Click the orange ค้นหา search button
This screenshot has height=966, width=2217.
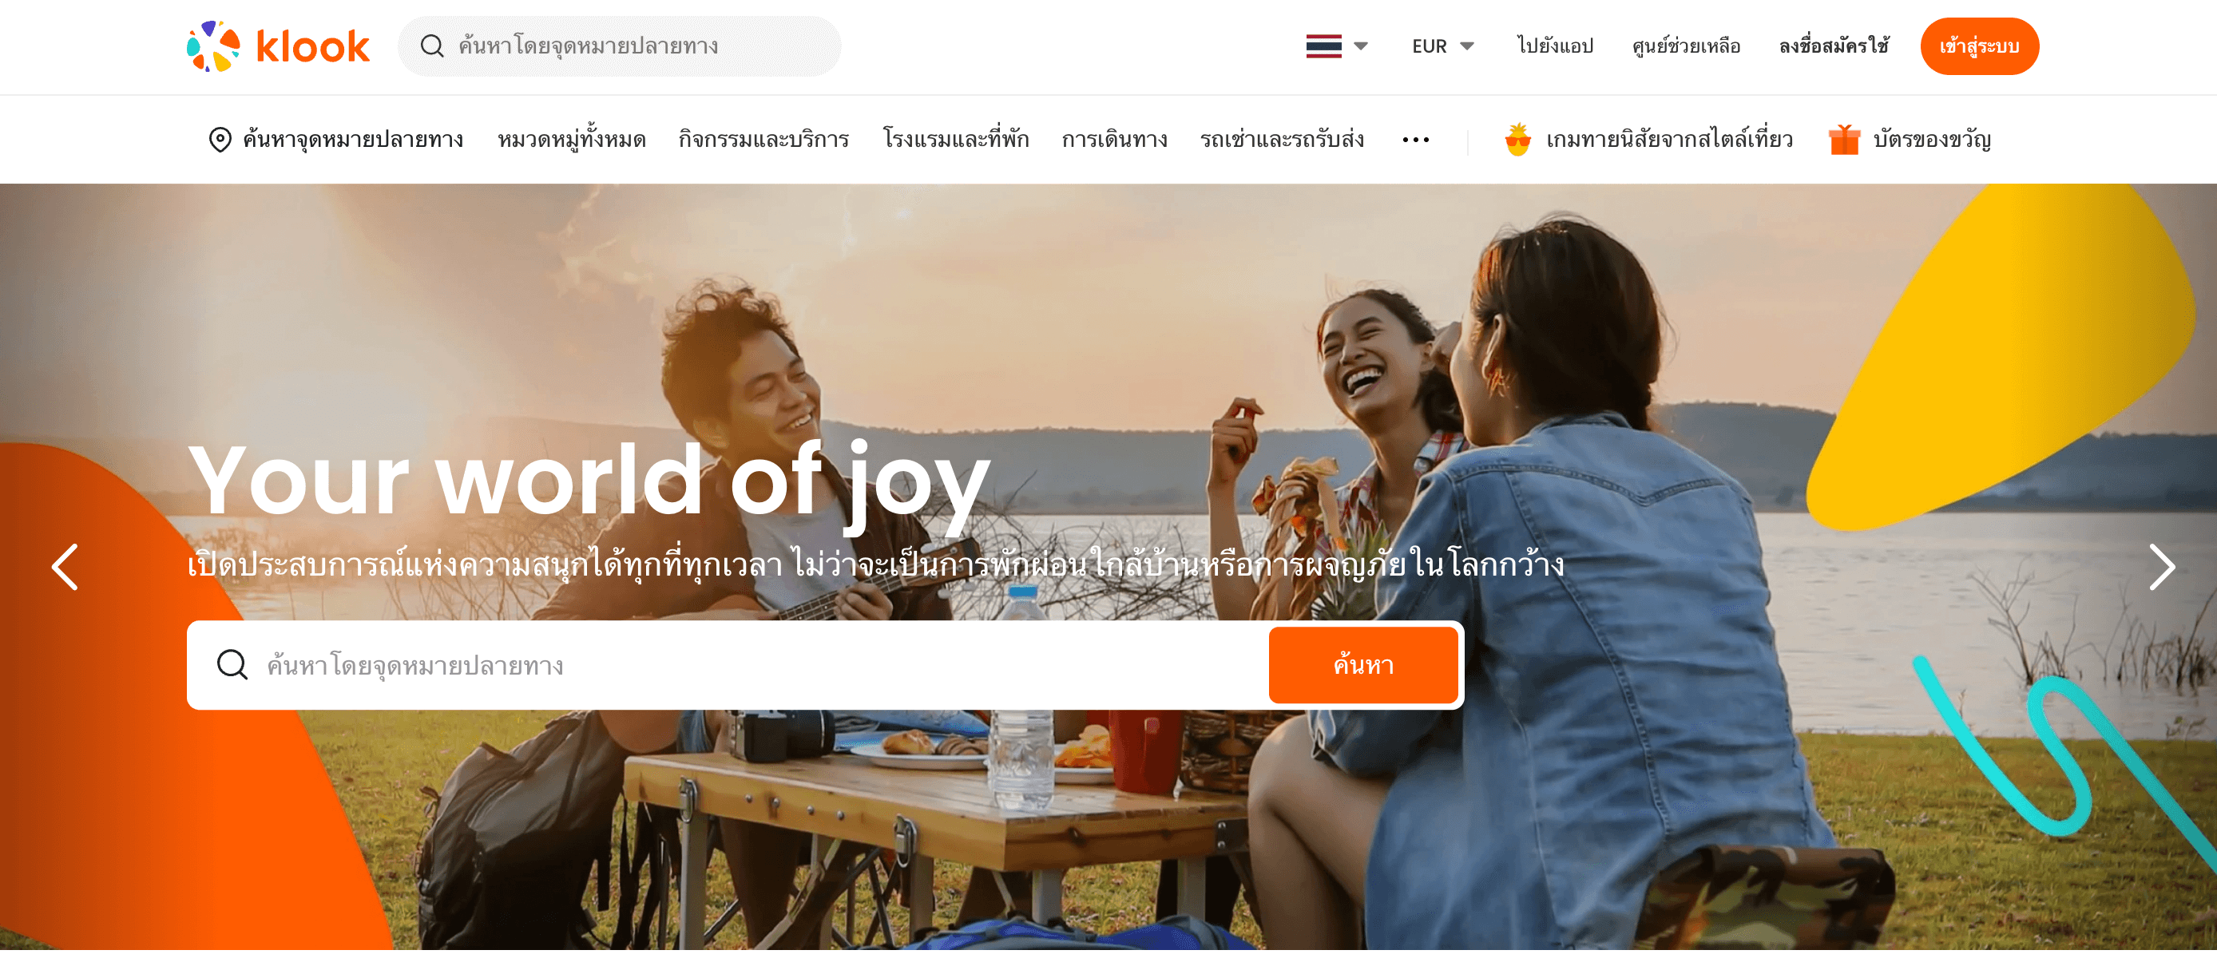pyautogui.click(x=1363, y=665)
